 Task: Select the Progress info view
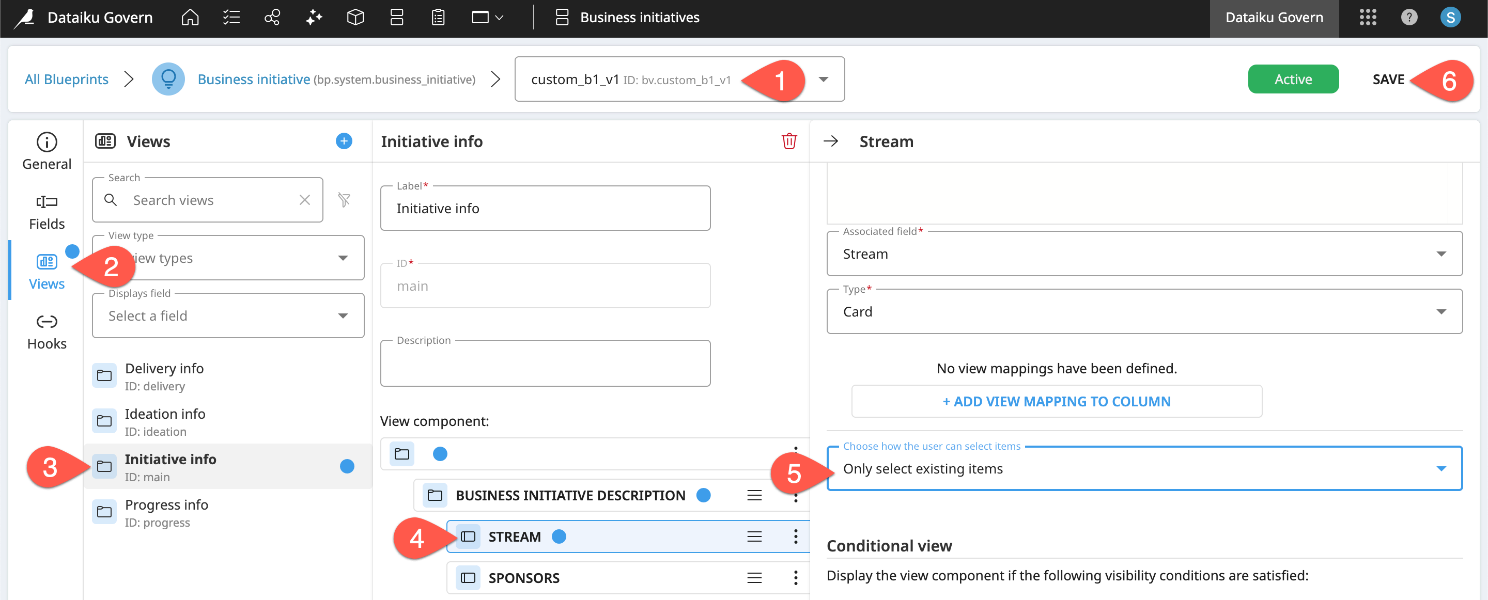click(166, 512)
